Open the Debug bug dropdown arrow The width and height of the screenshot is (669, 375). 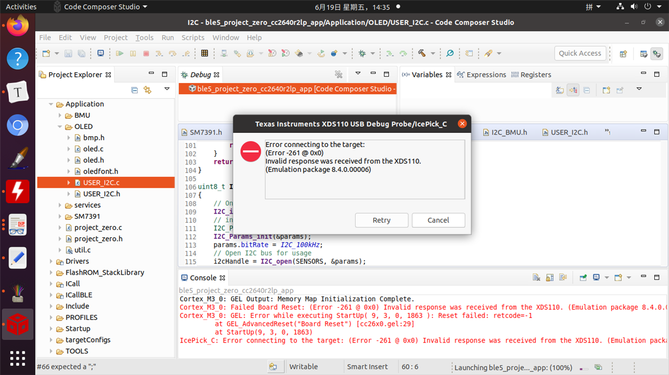click(x=373, y=54)
